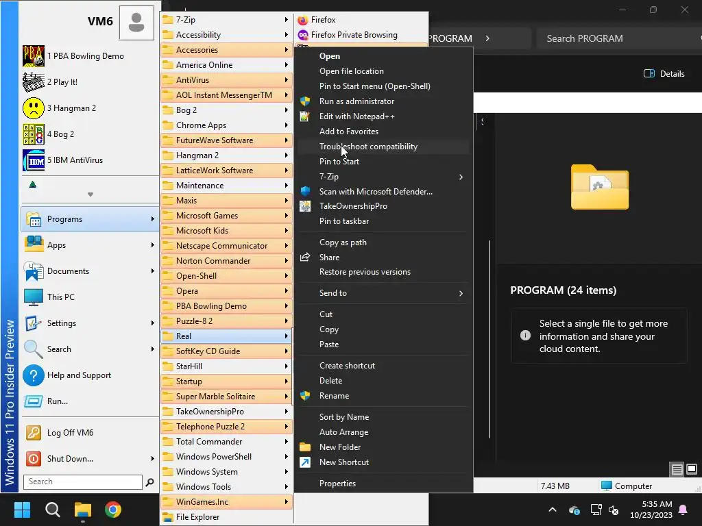Open the Run... dialog entry

pyautogui.click(x=90, y=401)
